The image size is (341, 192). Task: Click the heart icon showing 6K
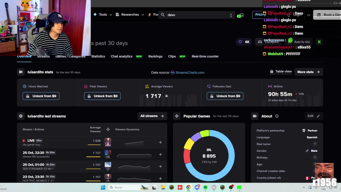point(240,42)
